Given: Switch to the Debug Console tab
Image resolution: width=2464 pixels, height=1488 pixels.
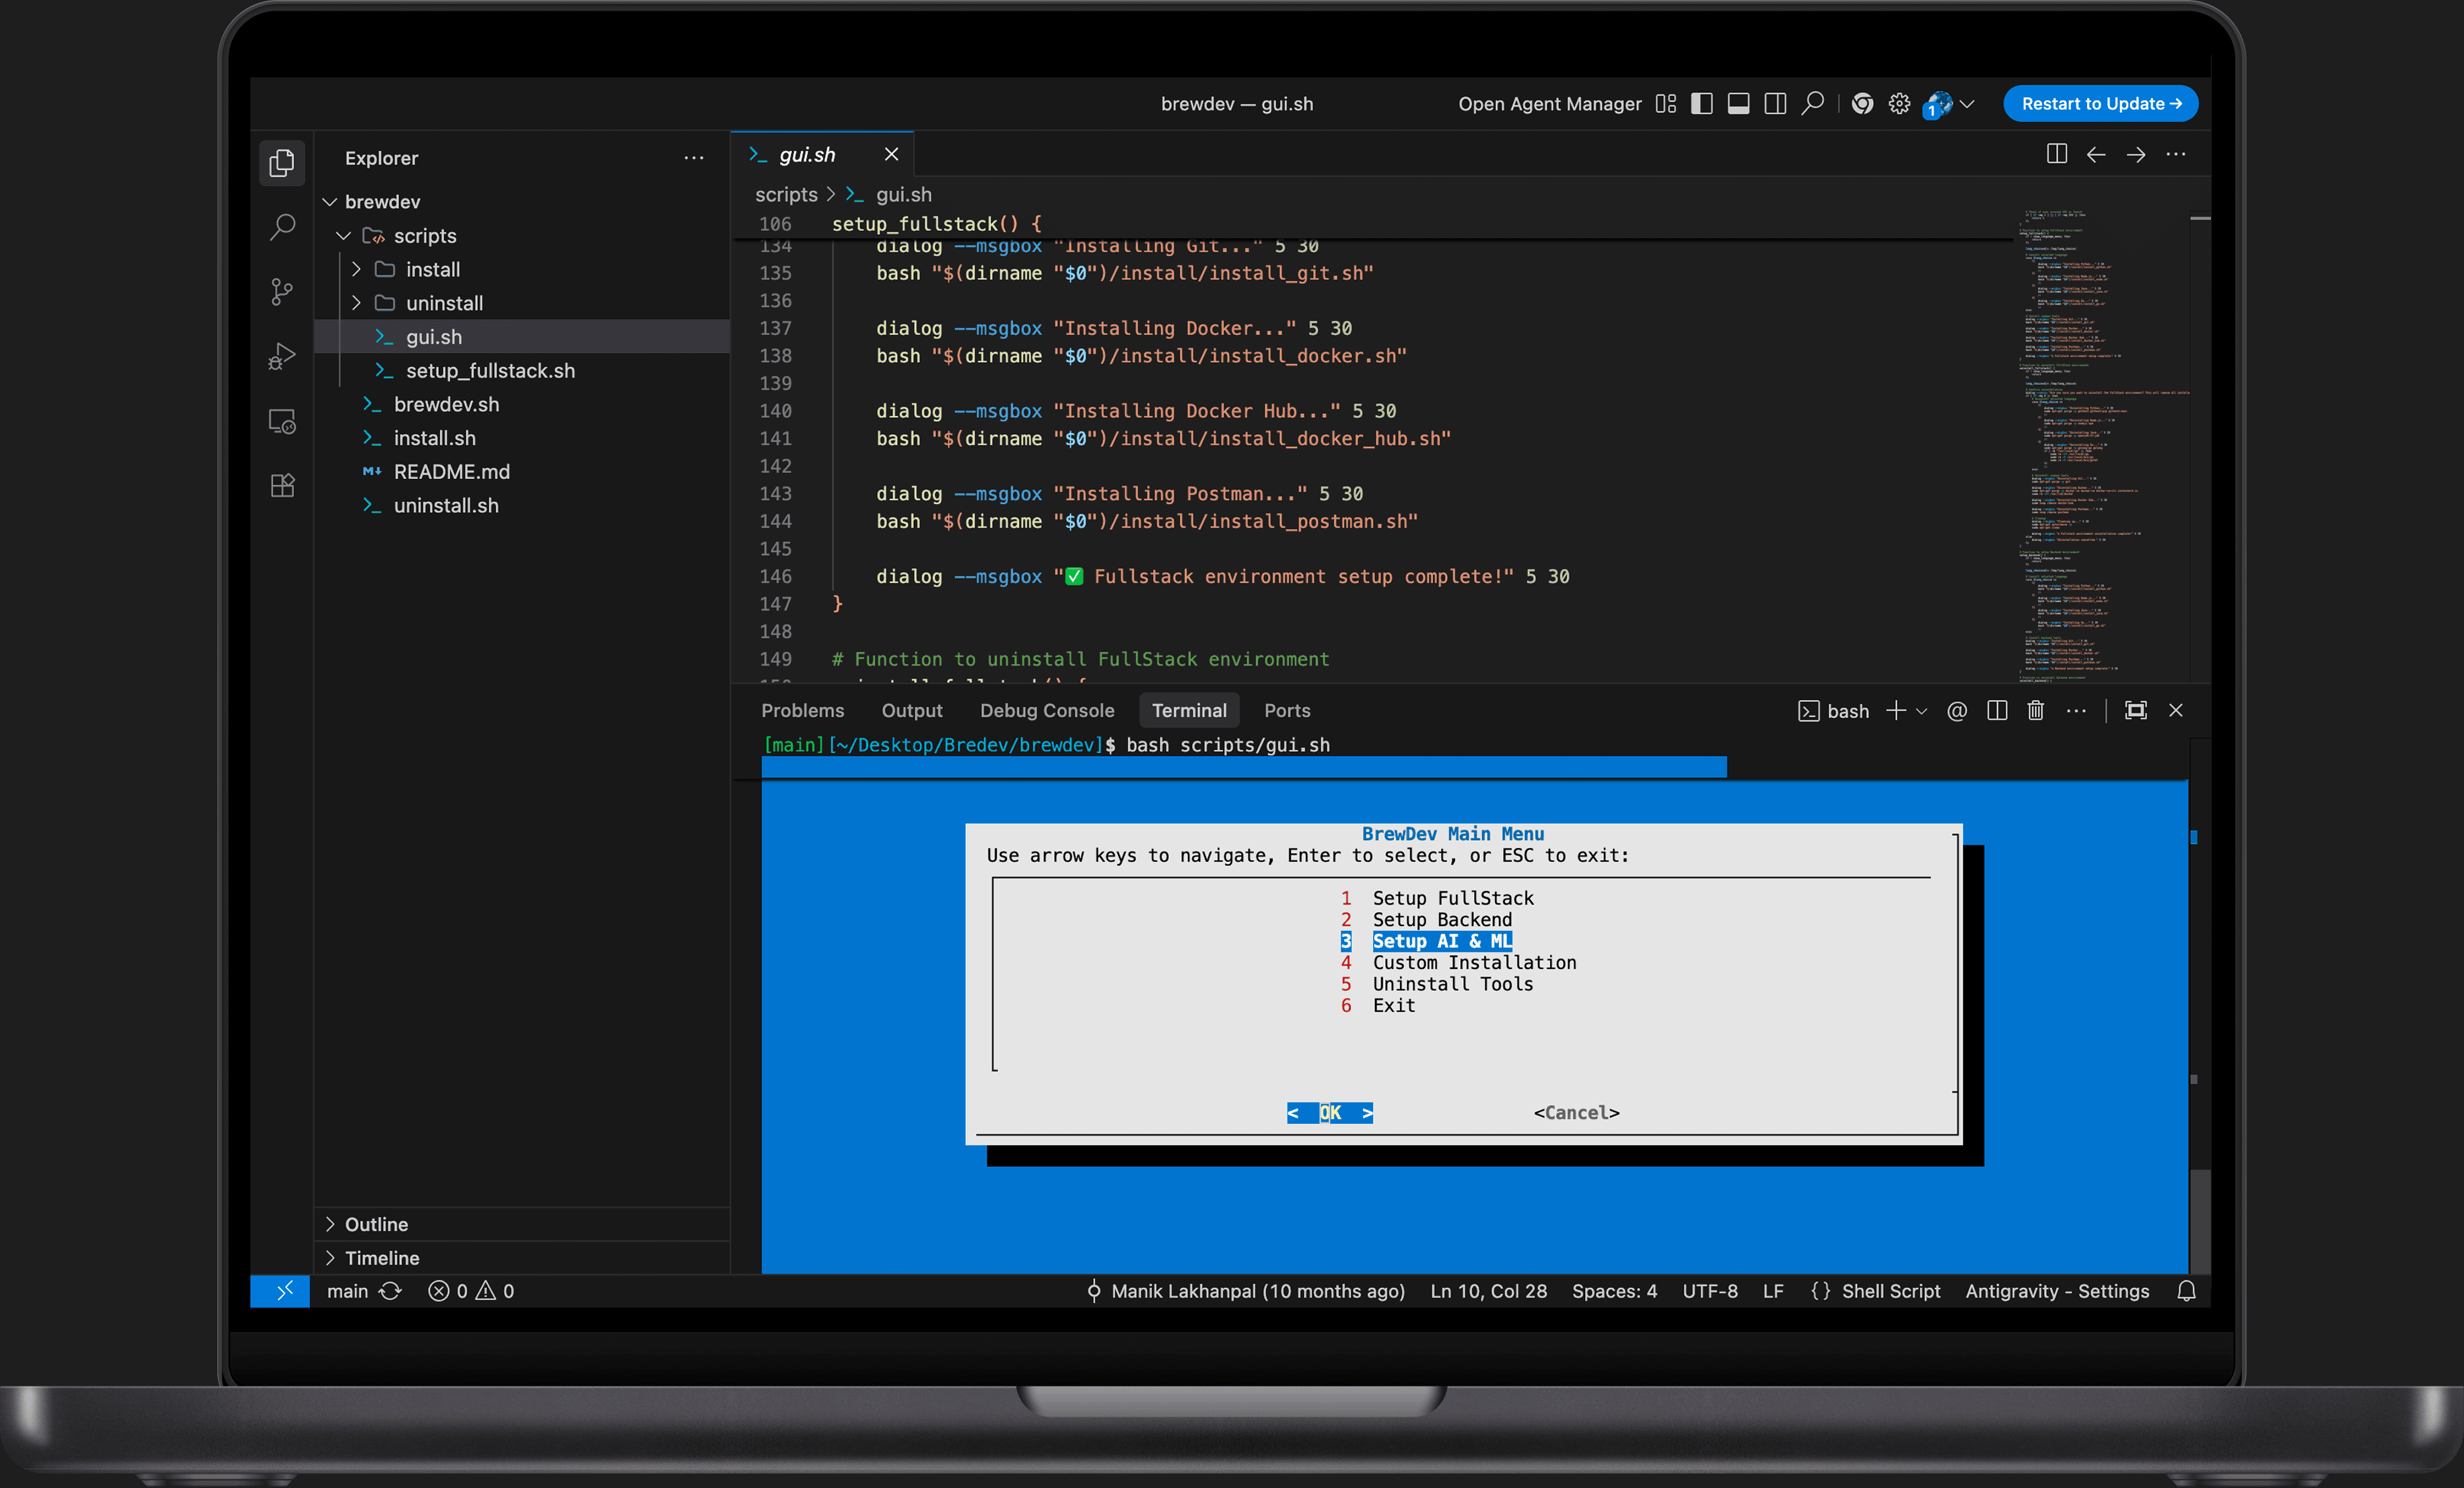Looking at the screenshot, I should [x=1046, y=710].
